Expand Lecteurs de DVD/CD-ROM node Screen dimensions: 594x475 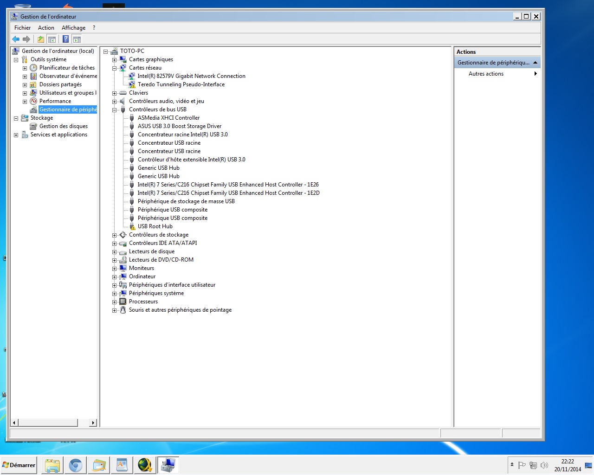pos(114,260)
